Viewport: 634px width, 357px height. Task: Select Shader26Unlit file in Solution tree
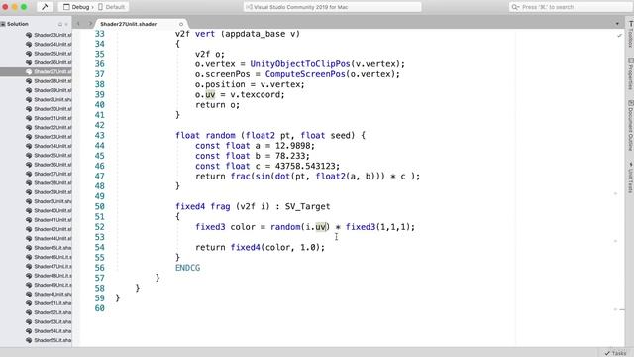(x=49, y=62)
